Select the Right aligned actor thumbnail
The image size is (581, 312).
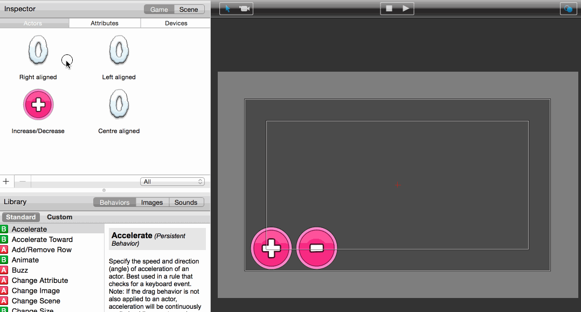pos(38,50)
